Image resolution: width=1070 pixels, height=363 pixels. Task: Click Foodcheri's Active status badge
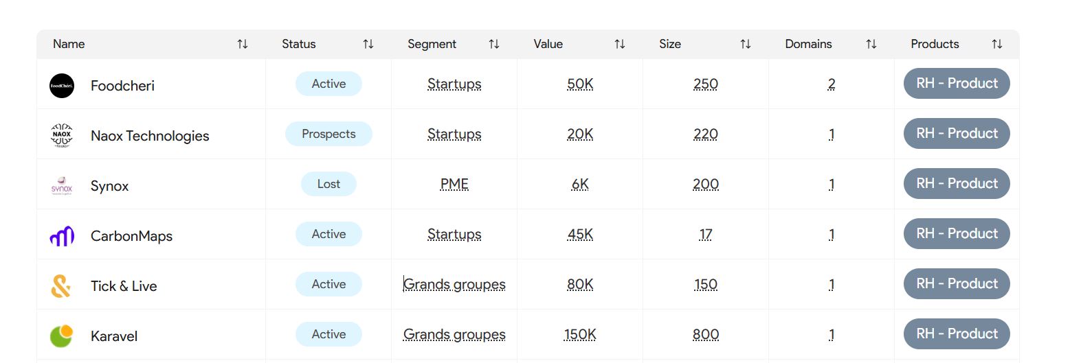(x=328, y=84)
